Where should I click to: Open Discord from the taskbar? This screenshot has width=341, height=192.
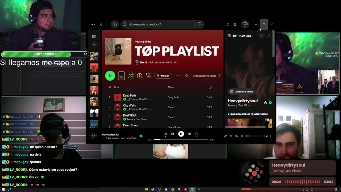[166, 189]
